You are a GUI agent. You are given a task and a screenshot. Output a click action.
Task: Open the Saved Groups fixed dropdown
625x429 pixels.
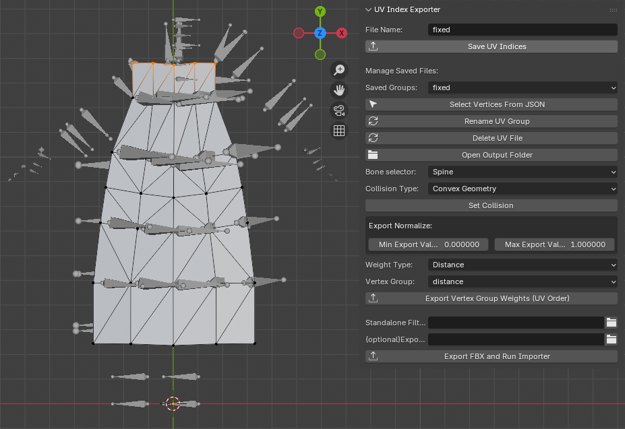pos(523,88)
